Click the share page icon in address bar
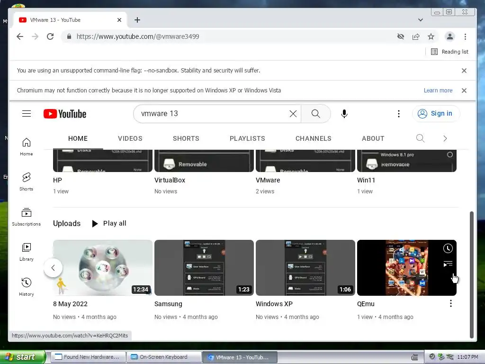This screenshot has height=364, width=485. [x=416, y=36]
